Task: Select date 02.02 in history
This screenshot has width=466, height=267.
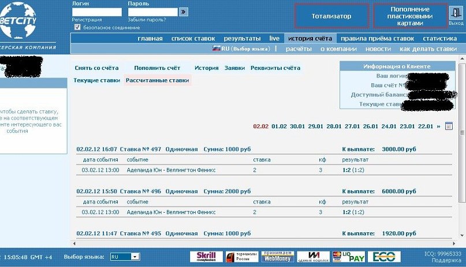Action: click(260, 127)
